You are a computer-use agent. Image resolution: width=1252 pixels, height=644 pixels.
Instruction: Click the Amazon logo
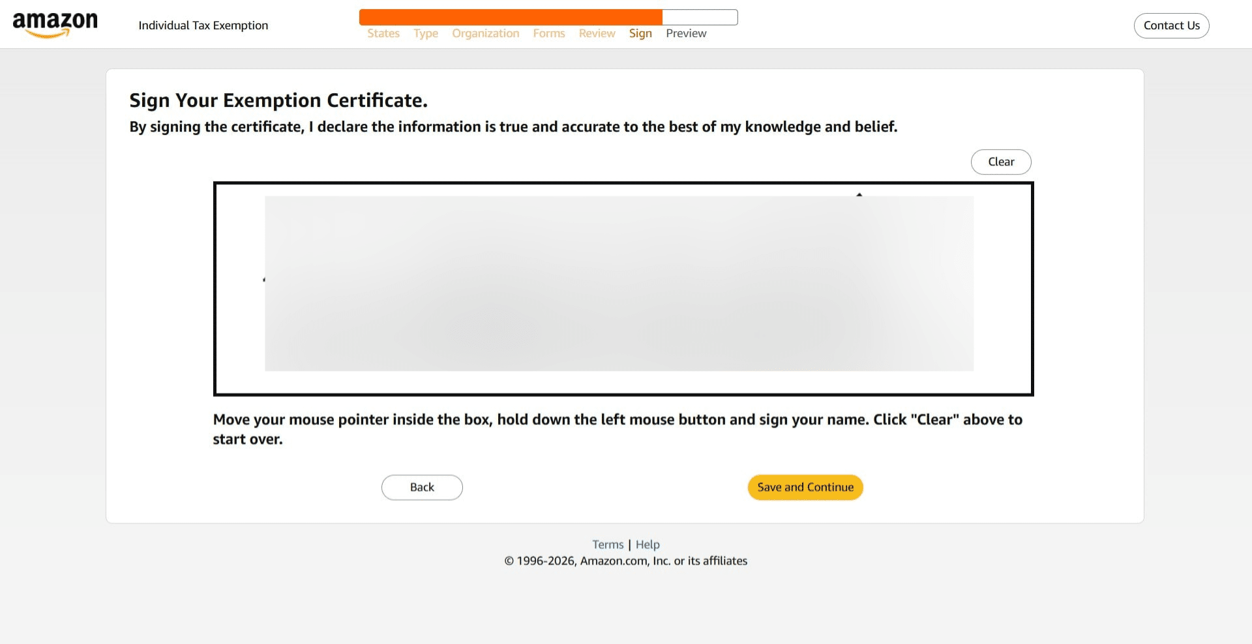(55, 25)
